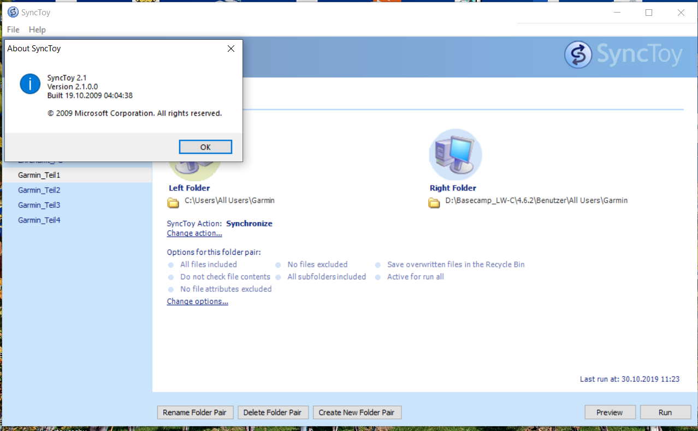
Task: Open the Help menu
Action: [x=37, y=29]
